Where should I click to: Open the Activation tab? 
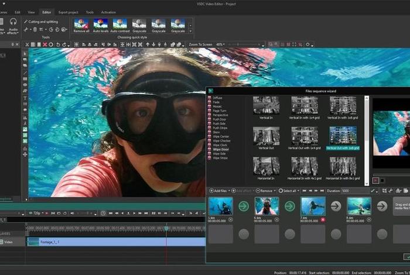point(108,12)
